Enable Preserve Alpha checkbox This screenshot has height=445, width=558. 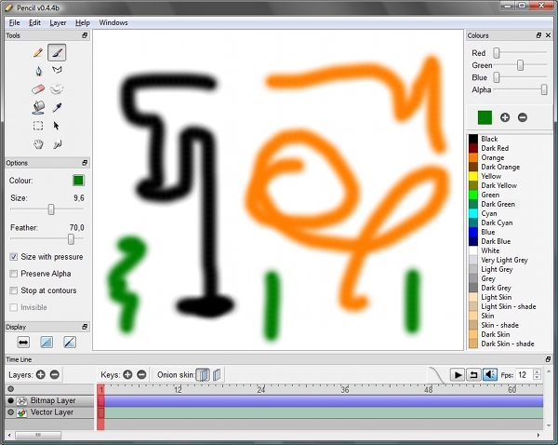pyautogui.click(x=14, y=274)
